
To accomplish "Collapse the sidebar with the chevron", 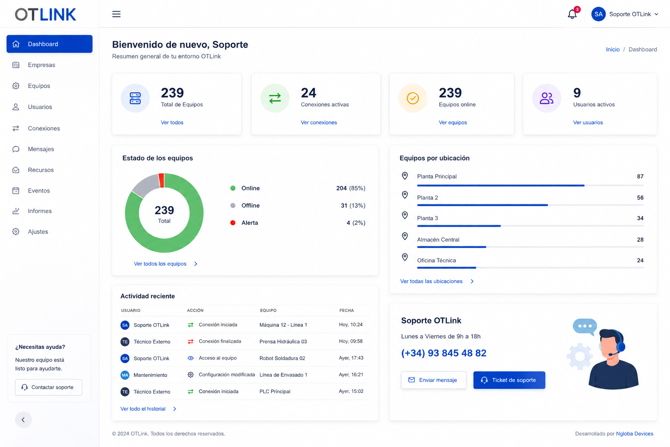I will tap(23, 420).
